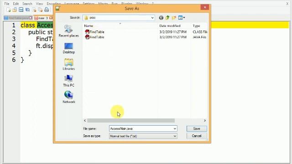Image resolution: width=292 pixels, height=164 pixels.
Task: Click the Save button
Action: click(197, 128)
